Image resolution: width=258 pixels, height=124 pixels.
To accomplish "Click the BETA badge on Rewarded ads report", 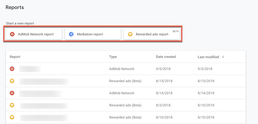I will click(176, 31).
